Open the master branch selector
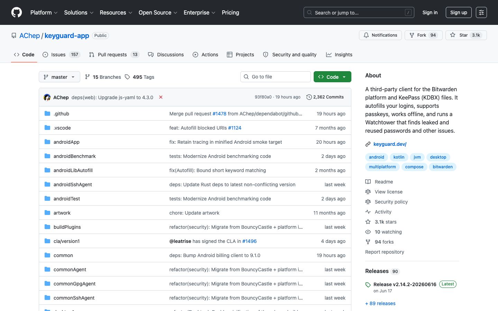498x311 pixels. coord(59,77)
